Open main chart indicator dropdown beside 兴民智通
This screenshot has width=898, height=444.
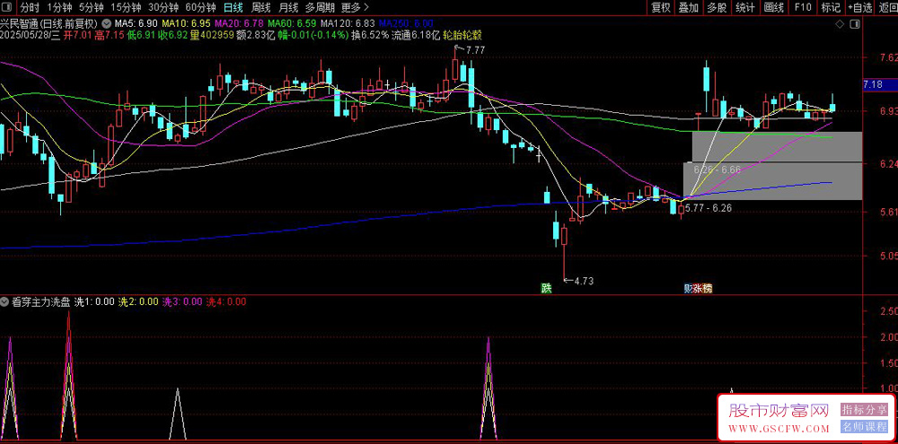(107, 24)
